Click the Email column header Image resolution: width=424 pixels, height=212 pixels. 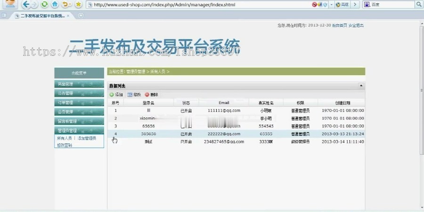coord(224,103)
